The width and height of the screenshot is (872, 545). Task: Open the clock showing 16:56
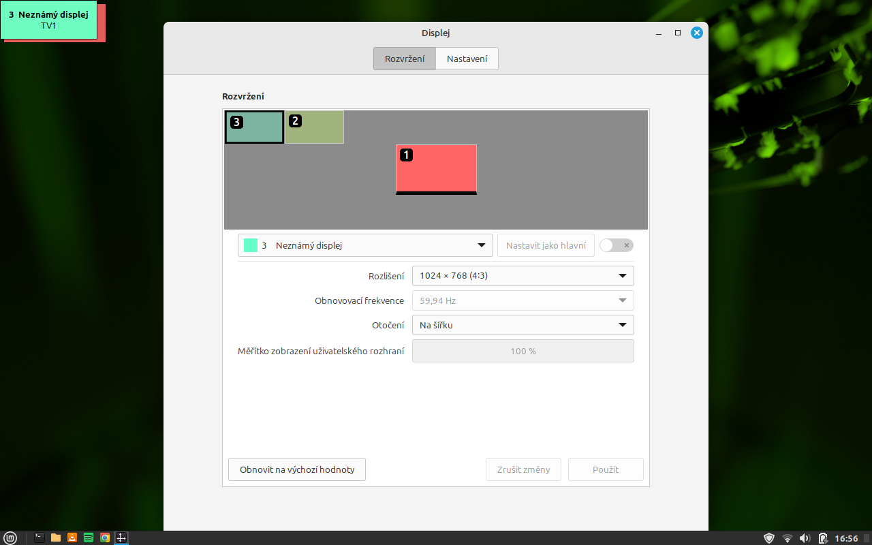(846, 538)
